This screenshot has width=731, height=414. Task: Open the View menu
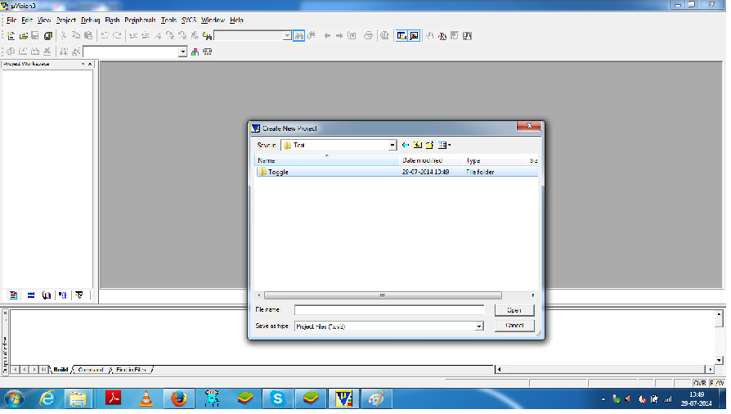(44, 20)
